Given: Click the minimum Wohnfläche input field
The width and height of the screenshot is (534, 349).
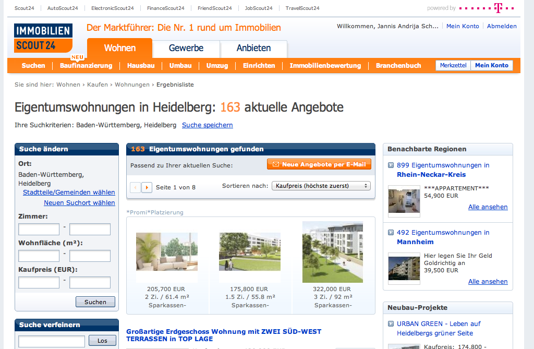Looking at the screenshot, I should coord(39,256).
